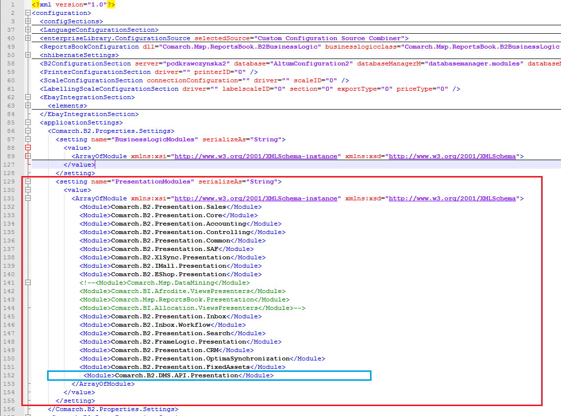Click the closing Comarch.B2.Properties.Settings tag
The image size is (561, 416).
pyautogui.click(x=113, y=409)
